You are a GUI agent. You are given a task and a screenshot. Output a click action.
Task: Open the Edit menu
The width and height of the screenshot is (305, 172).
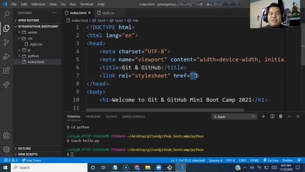24,4
